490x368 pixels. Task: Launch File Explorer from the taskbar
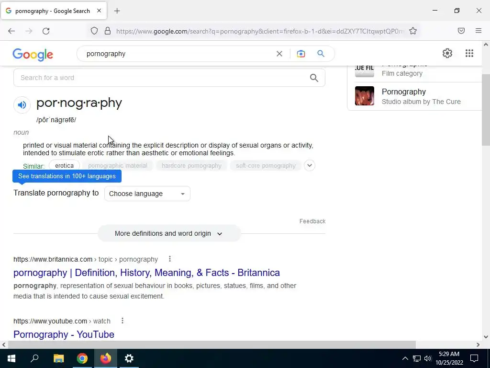pyautogui.click(x=58, y=358)
